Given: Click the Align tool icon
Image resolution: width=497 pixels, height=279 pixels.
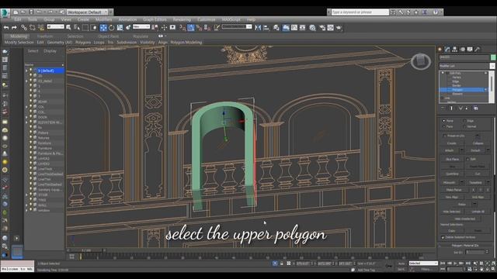Looking at the screenshot, I should 266,28.
